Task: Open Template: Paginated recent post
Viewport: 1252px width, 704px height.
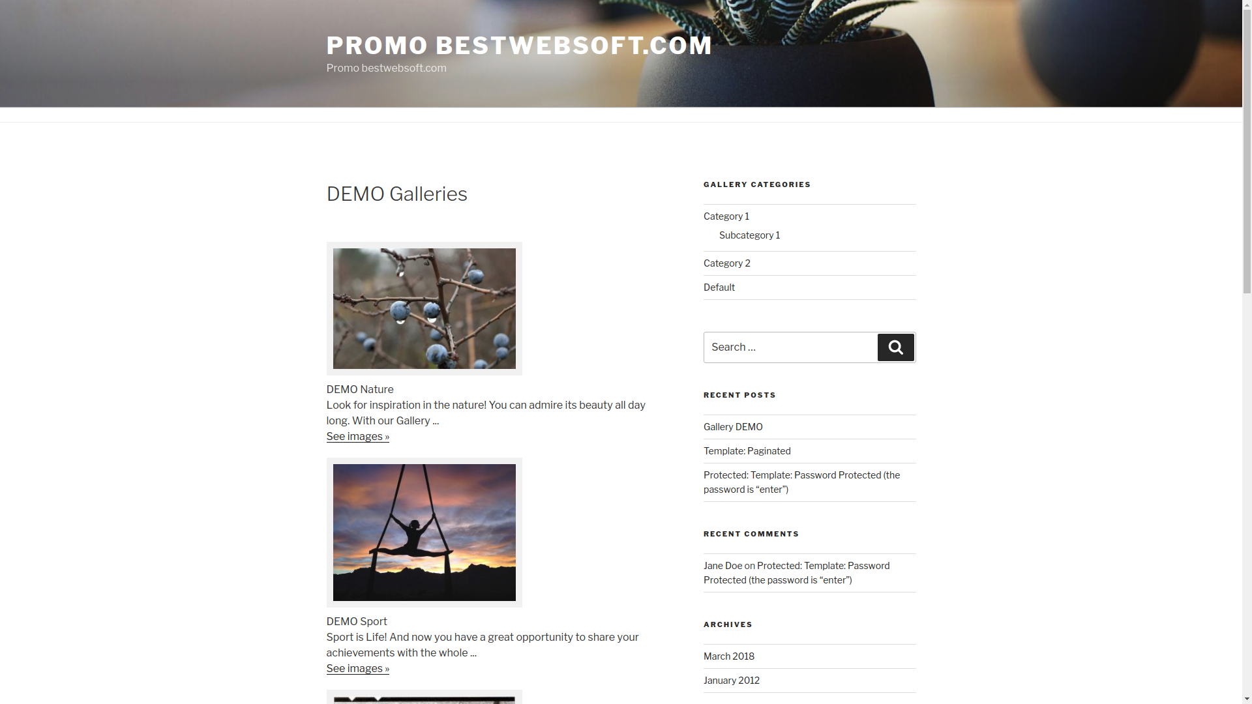Action: [x=747, y=450]
